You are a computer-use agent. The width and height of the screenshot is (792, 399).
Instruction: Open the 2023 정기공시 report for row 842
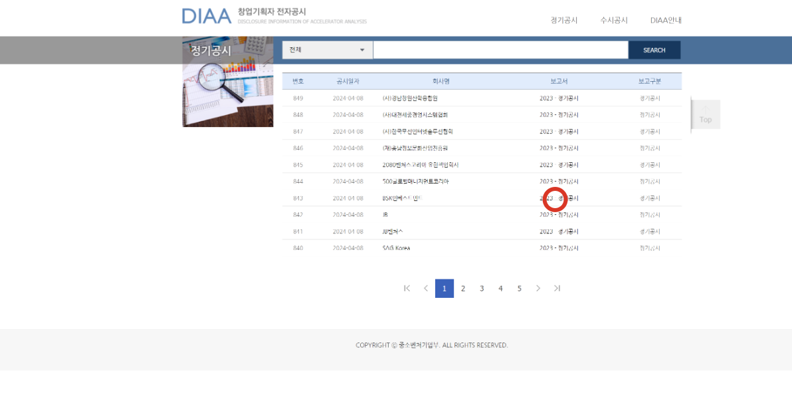(559, 214)
